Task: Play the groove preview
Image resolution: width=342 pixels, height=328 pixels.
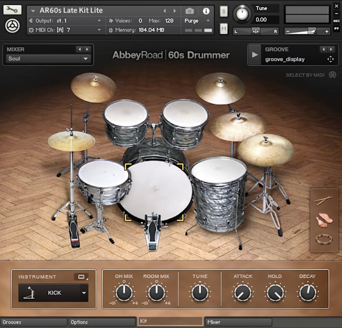Action: point(254,54)
